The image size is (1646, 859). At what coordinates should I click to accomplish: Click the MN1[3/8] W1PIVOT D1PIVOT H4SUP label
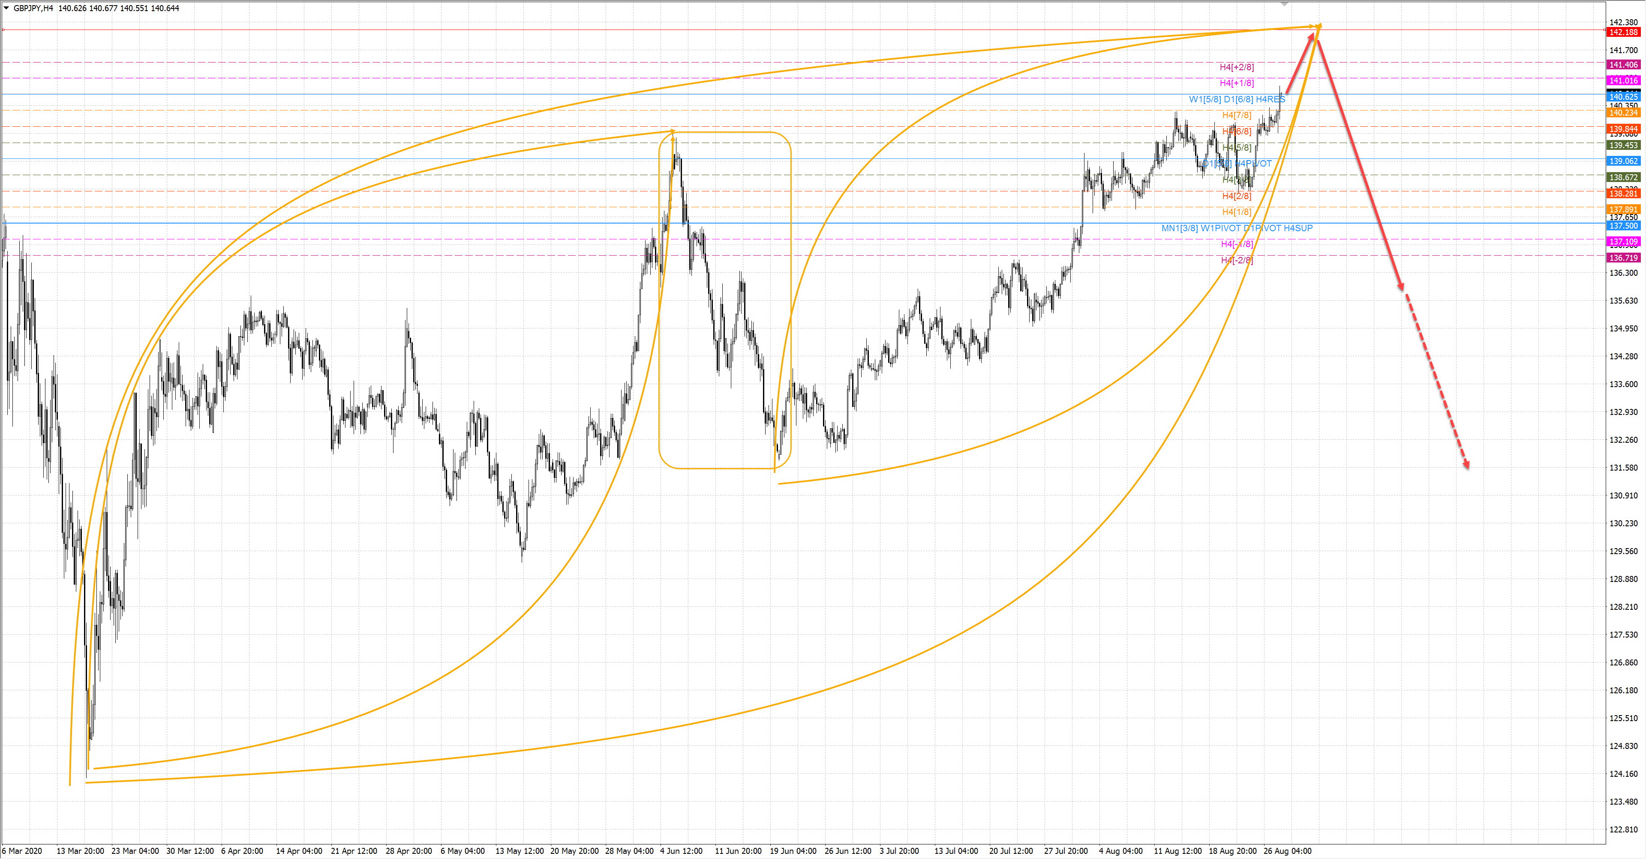1236,228
